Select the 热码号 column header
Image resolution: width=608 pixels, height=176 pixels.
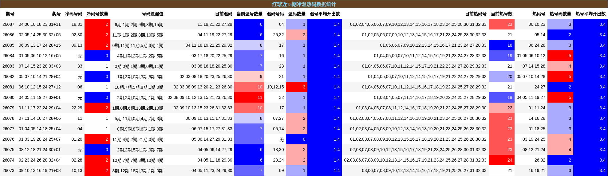click(x=539, y=14)
